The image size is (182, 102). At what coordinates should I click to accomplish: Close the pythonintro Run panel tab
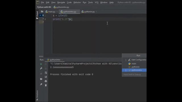click(62, 60)
